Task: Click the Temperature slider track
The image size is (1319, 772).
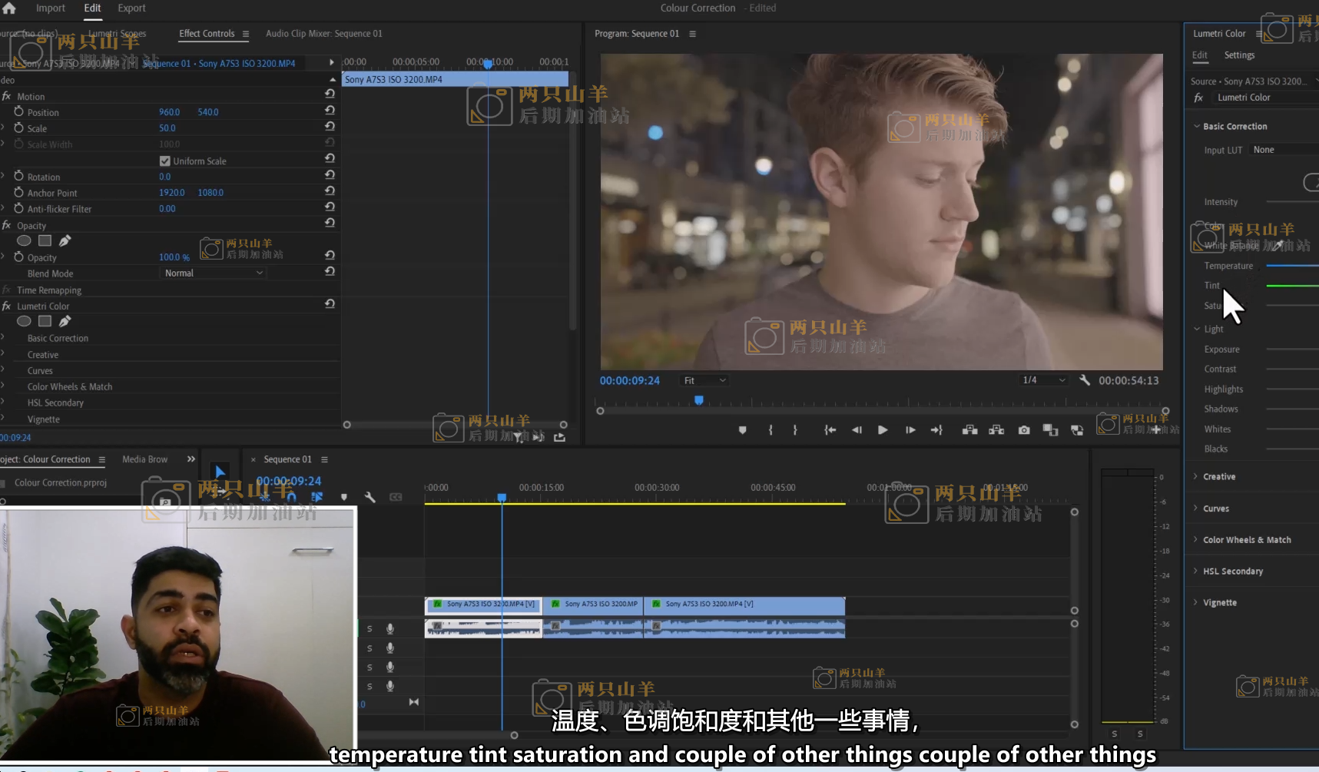Action: (1292, 266)
